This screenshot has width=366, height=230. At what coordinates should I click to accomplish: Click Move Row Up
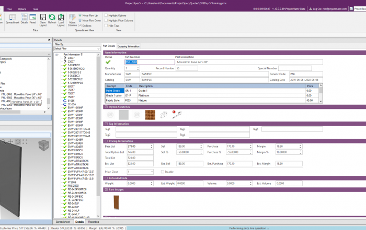[x=88, y=15]
